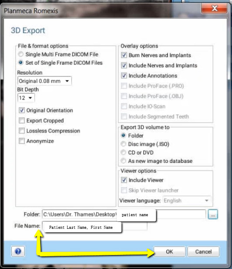Viewport: 232px width, 269px height.
Task: Expand the Viewer language combo box
Action: pyautogui.click(x=187, y=200)
